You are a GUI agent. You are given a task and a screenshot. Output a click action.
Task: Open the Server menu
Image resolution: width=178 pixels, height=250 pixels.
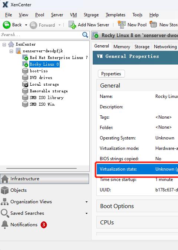click(57, 15)
